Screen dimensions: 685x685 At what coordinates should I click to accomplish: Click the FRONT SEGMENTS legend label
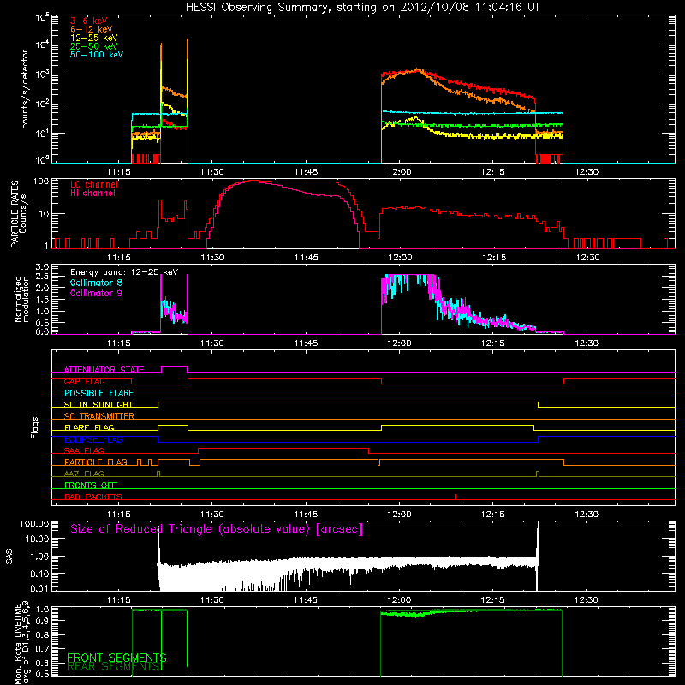click(x=116, y=658)
